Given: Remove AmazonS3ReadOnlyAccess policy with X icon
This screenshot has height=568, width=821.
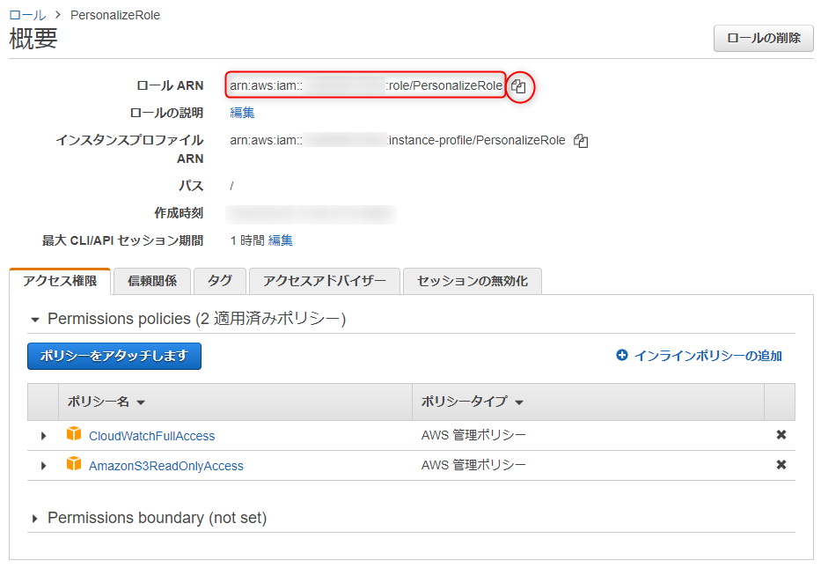Looking at the screenshot, I should point(781,465).
